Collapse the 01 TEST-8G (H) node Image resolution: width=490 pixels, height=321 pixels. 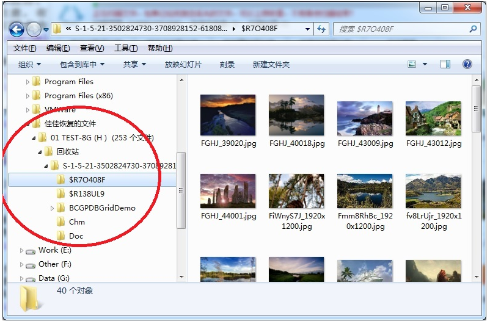[x=34, y=138]
